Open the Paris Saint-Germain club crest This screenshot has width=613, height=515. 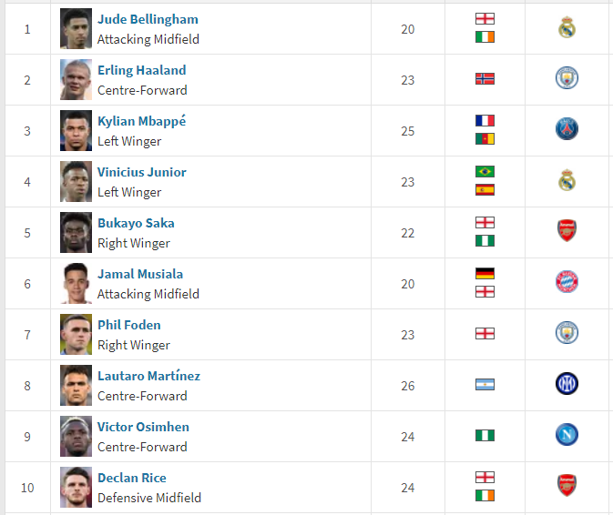coord(567,129)
